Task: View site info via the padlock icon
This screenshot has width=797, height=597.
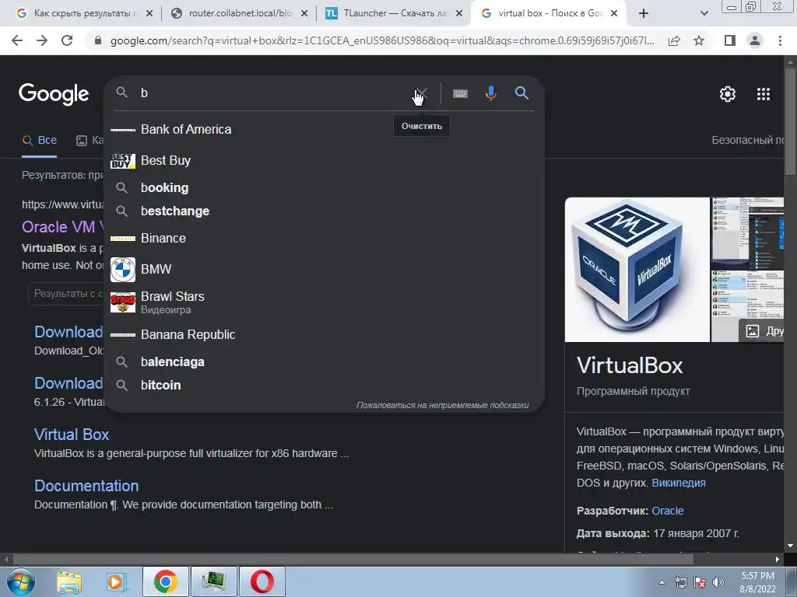Action: pyautogui.click(x=98, y=40)
